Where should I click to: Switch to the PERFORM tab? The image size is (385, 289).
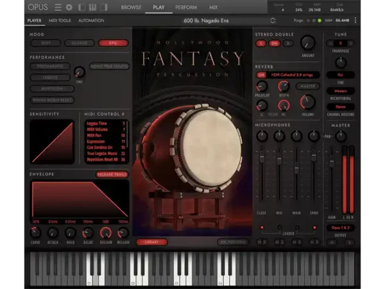pos(186,7)
